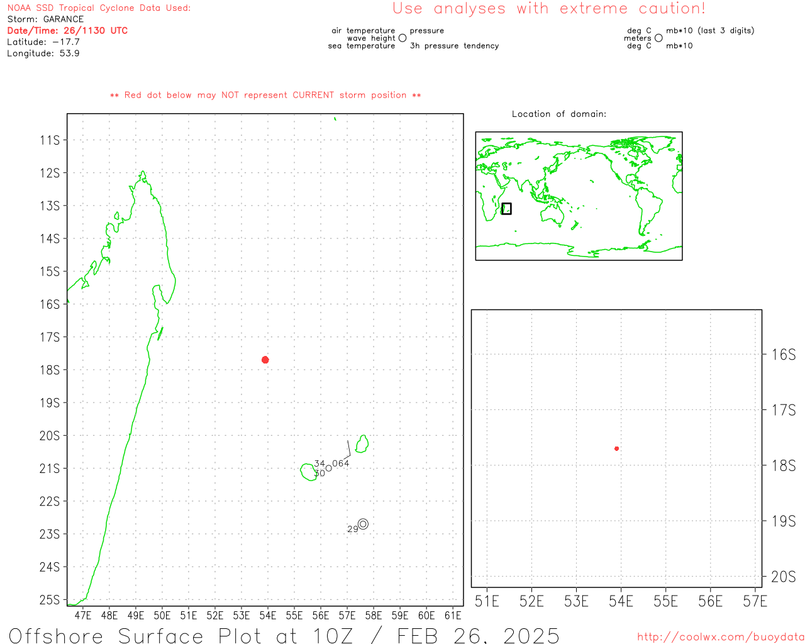Click the wind barb staff near Mauritius
805x644 pixels.
point(348,450)
